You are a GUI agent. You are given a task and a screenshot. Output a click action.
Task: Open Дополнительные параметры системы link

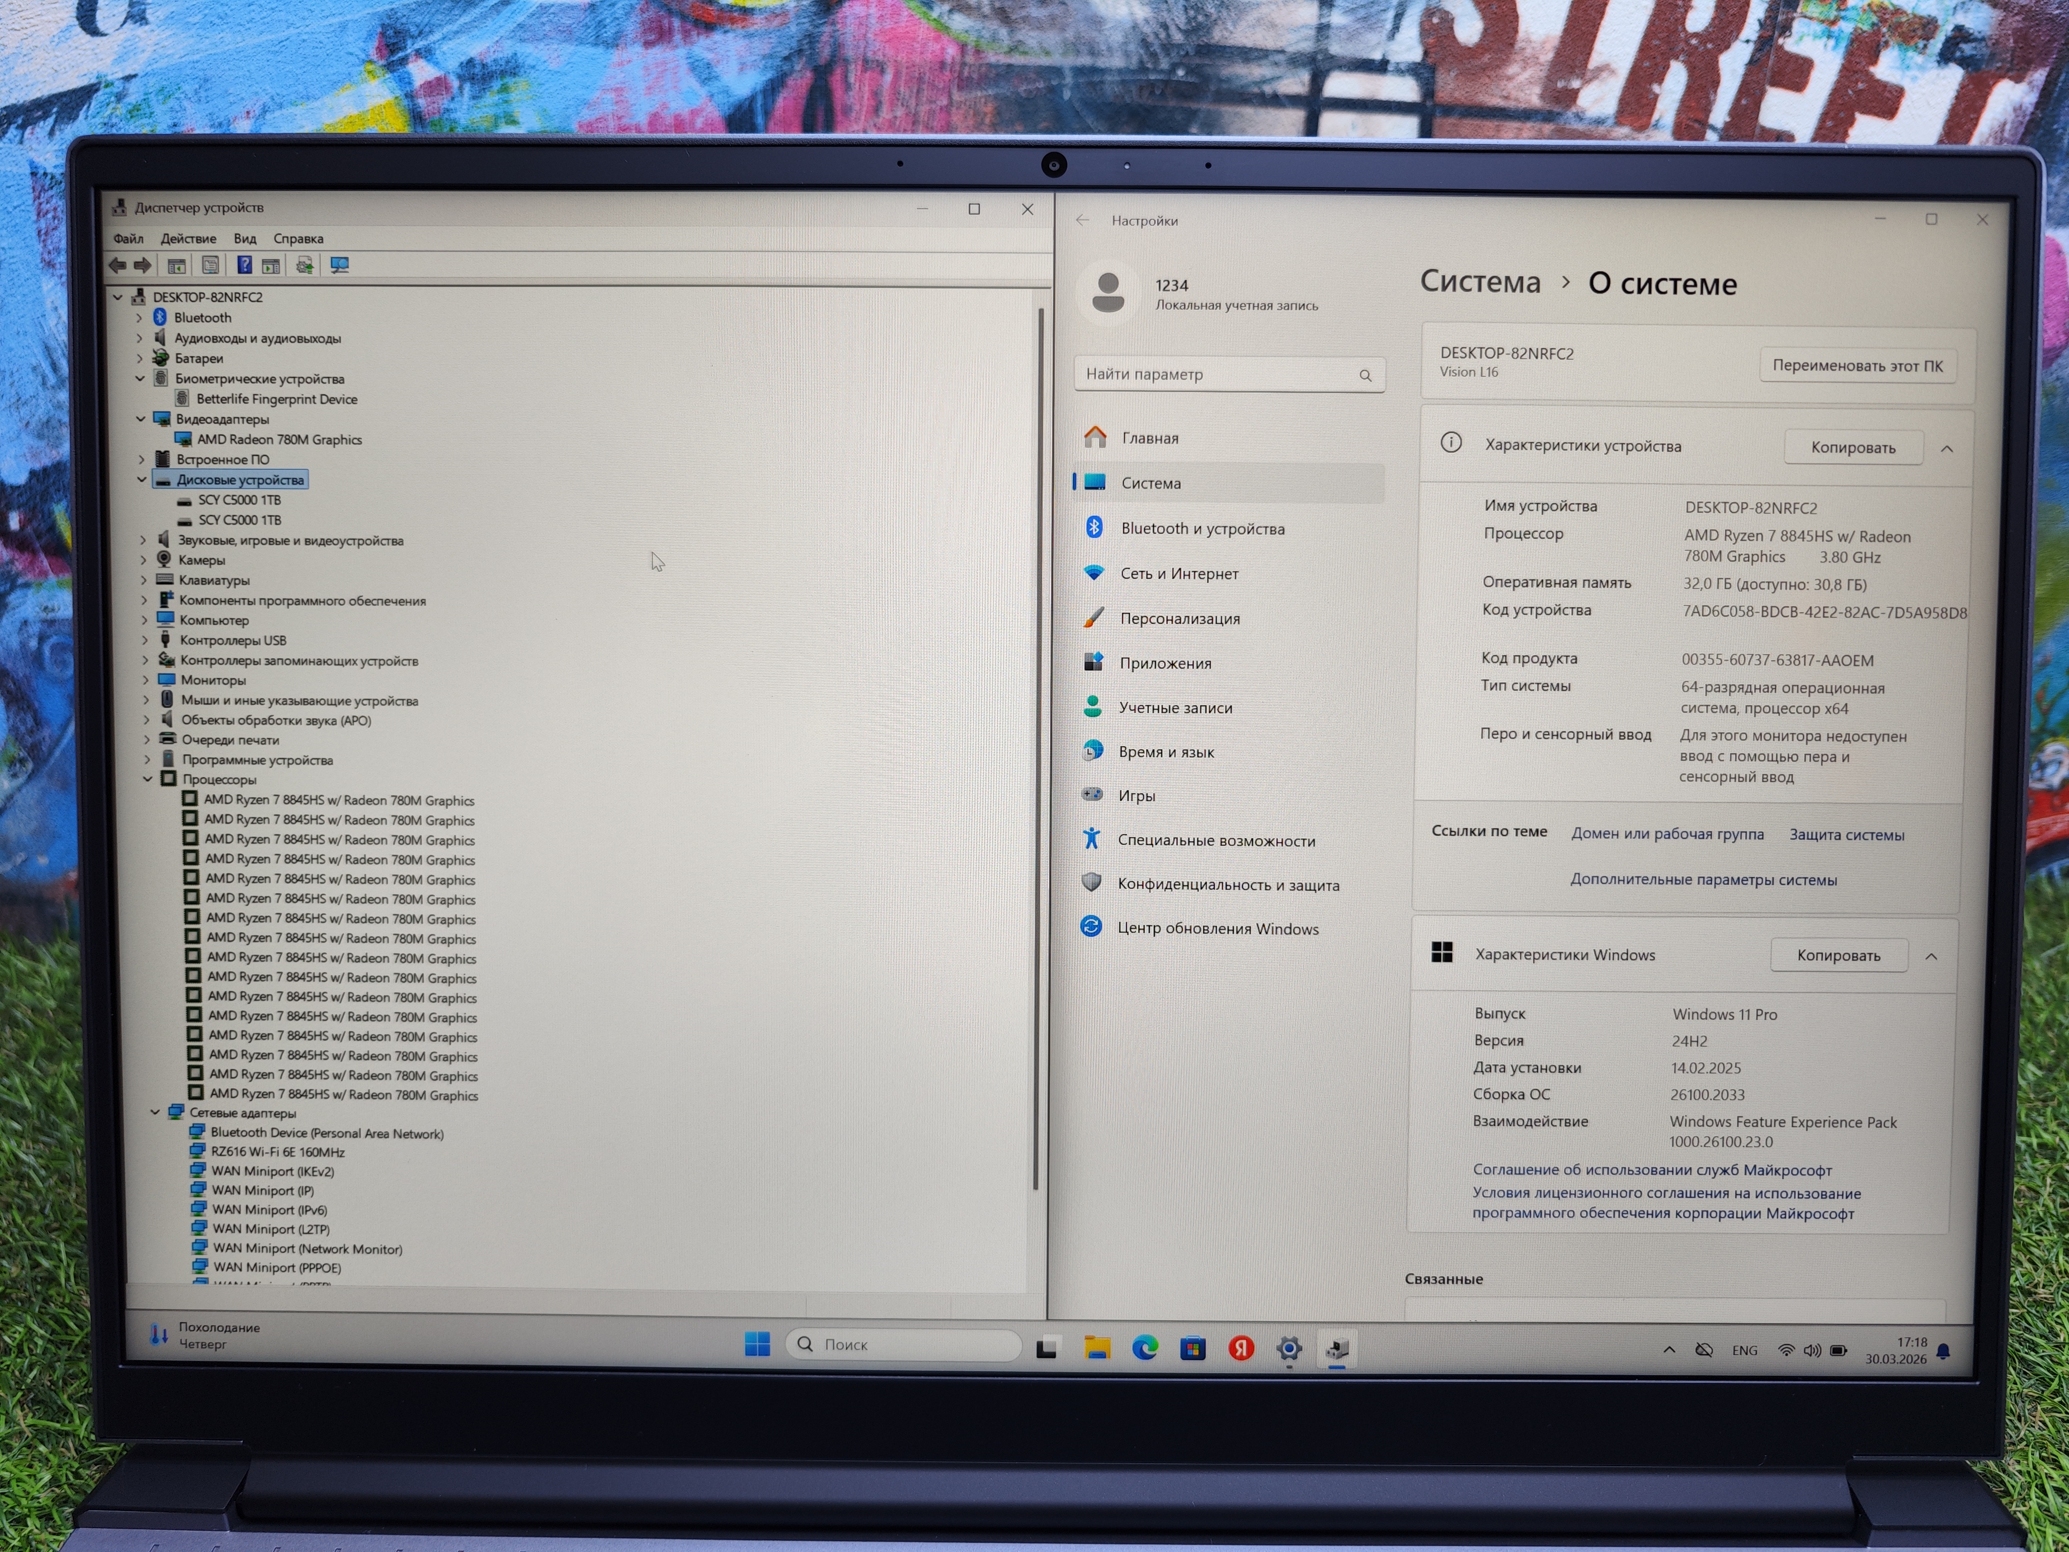pyautogui.click(x=1702, y=880)
